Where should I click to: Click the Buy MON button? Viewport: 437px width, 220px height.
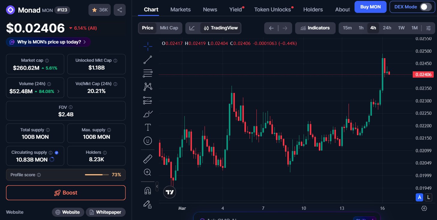[370, 7]
